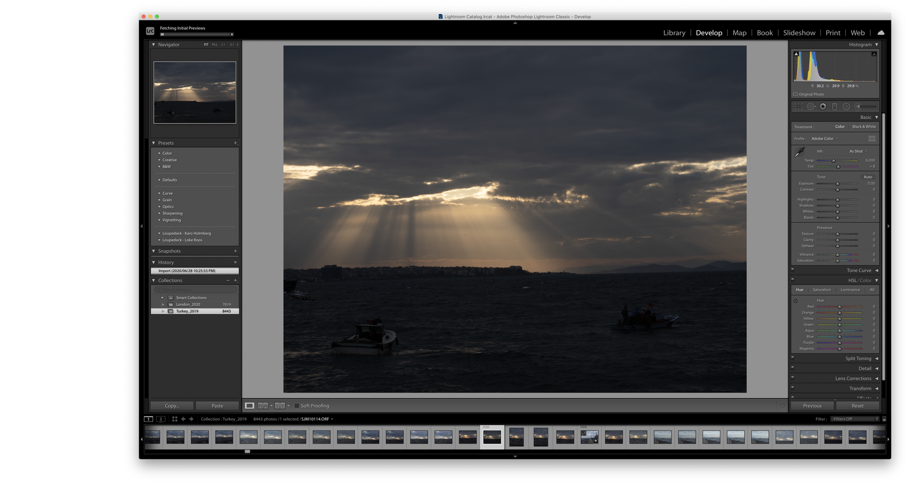This screenshot has width=910, height=484.
Task: Apply Auto tone adjustment
Action: click(x=868, y=177)
